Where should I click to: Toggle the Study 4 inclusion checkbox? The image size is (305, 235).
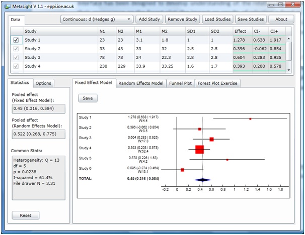17,66
